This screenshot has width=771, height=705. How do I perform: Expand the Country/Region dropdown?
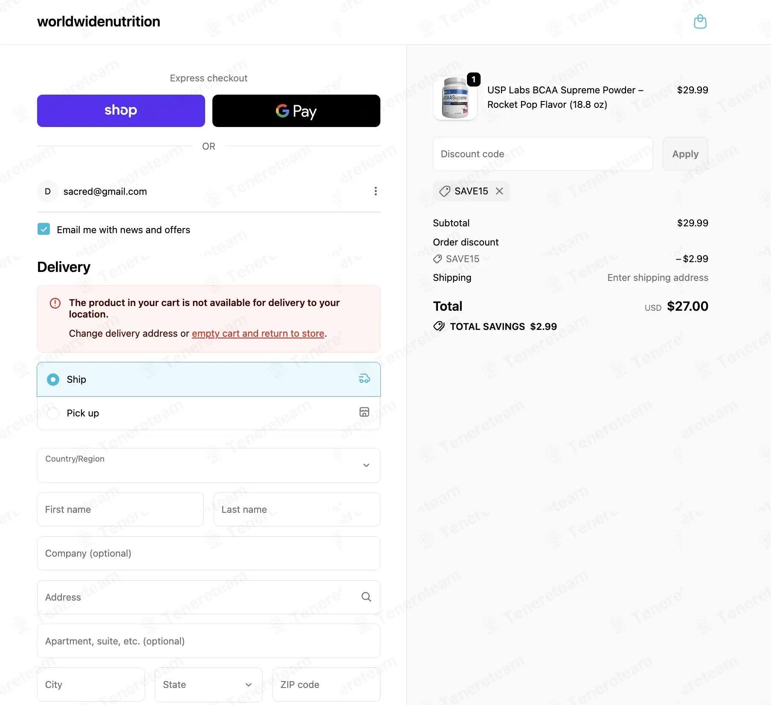(209, 465)
